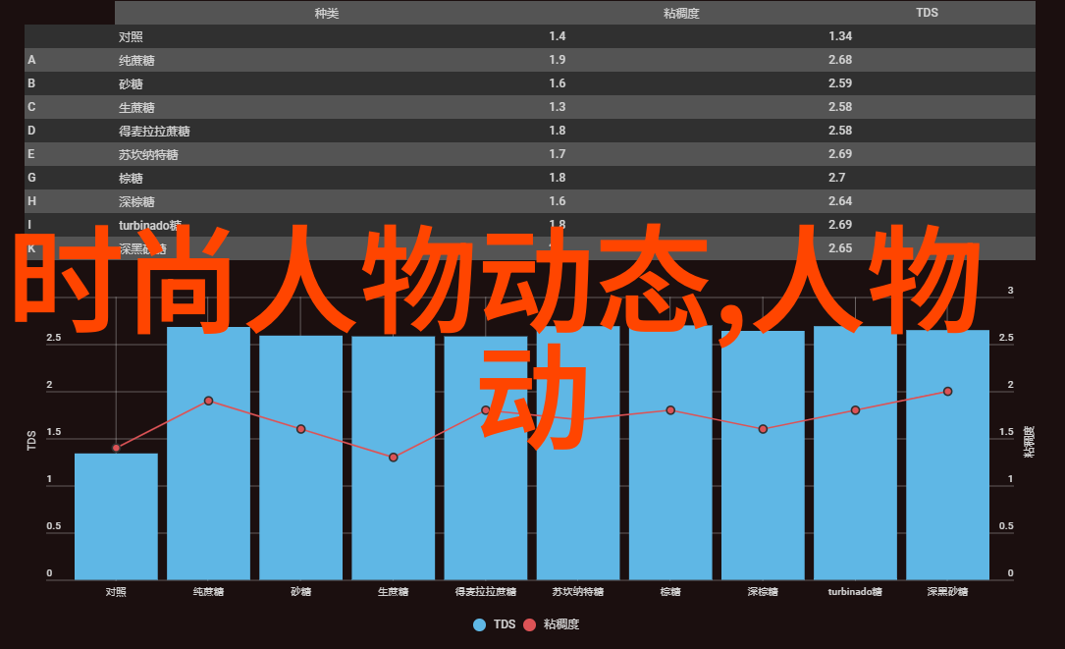Toggle the 粘稠度 series in the legend
The image size is (1065, 649).
552,624
